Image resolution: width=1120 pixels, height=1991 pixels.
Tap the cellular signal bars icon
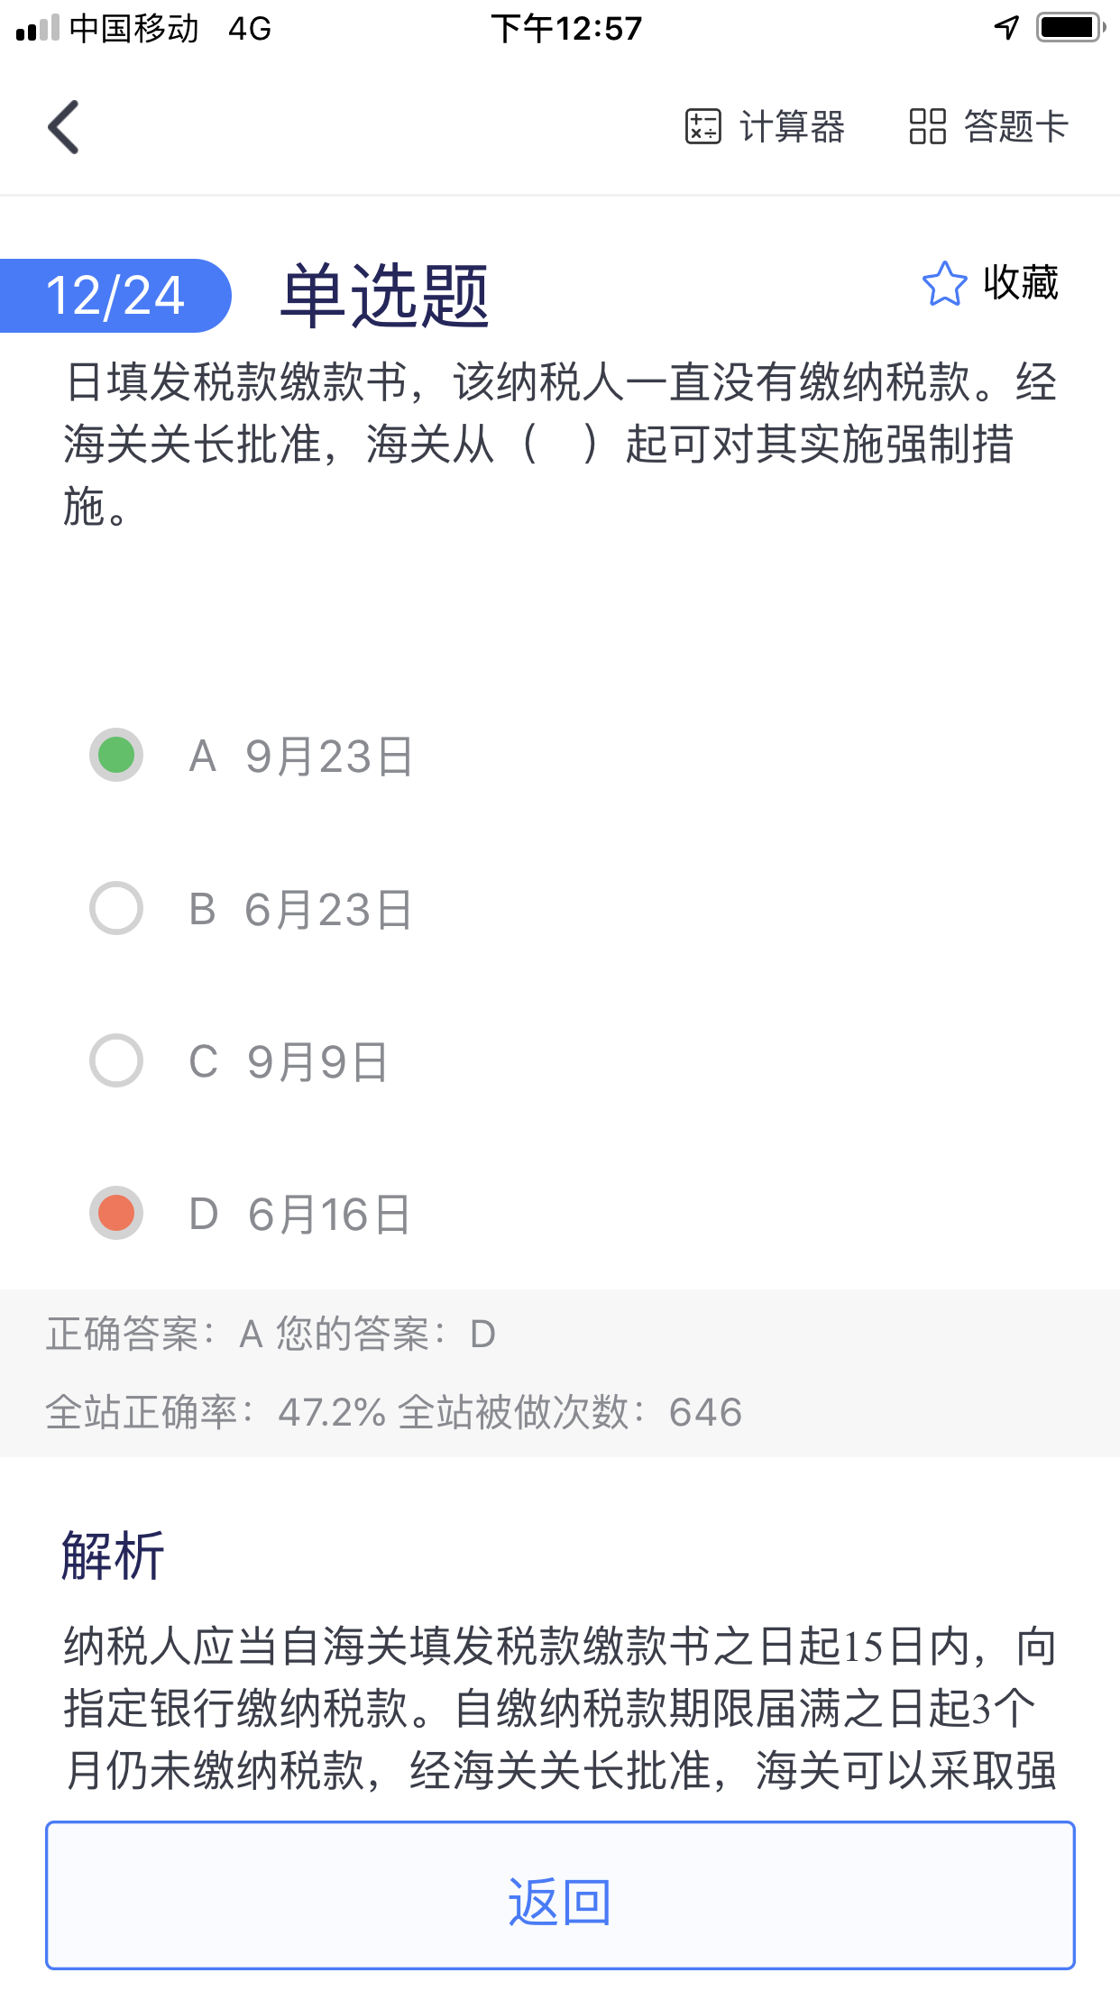(x=37, y=29)
